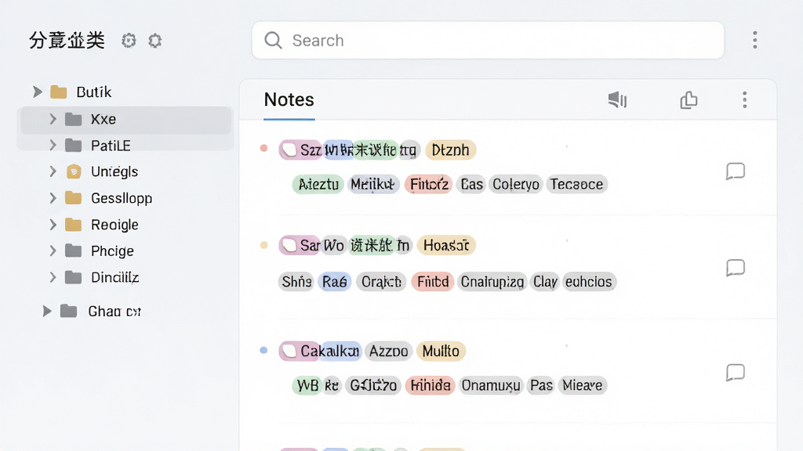Expand the Untegls item chevron
The width and height of the screenshot is (803, 451).
click(53, 171)
